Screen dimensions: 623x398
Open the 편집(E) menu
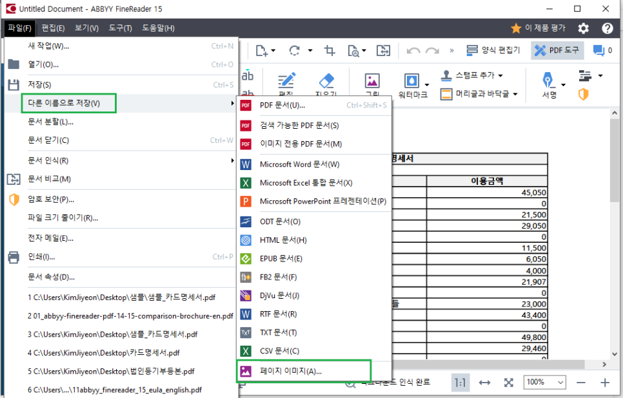coord(53,28)
